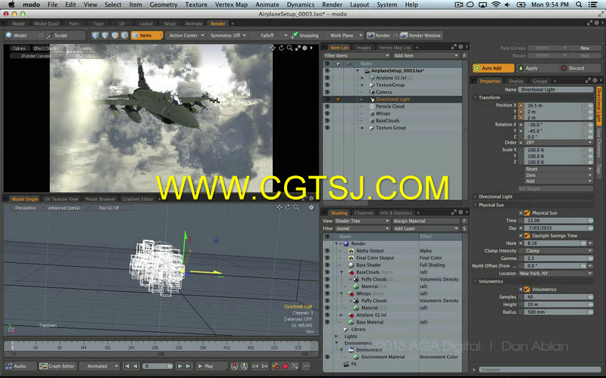Open the Render Window
This screenshot has width=606, height=378.
421,36
